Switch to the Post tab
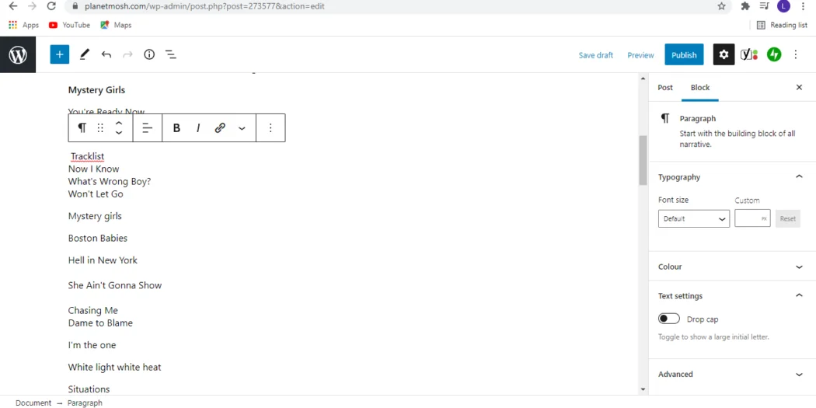 click(665, 87)
